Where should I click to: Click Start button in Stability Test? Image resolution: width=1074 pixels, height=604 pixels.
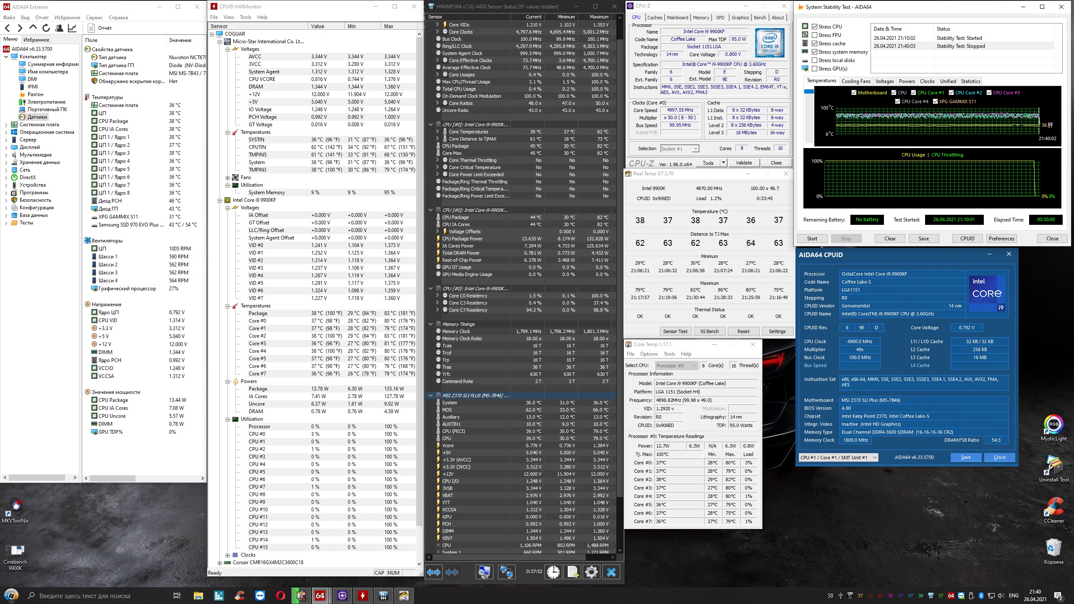click(812, 239)
